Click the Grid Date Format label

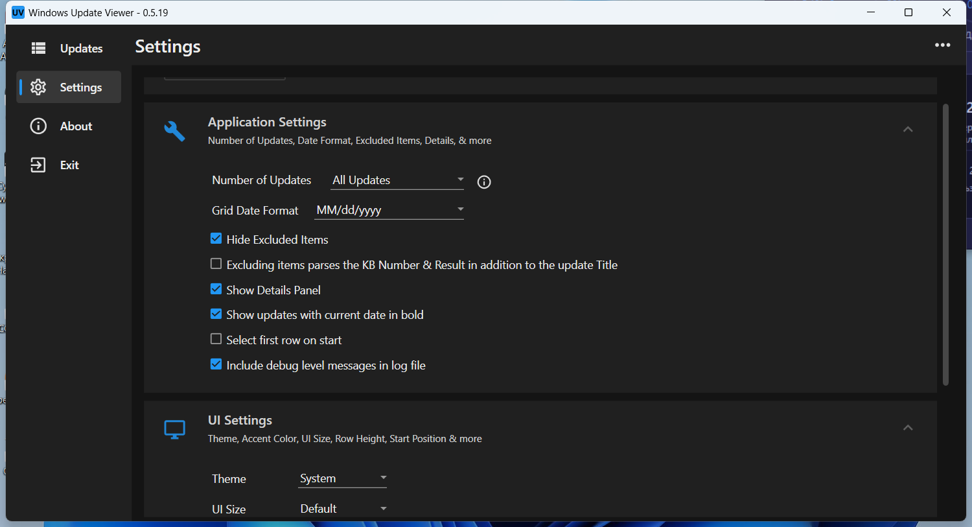coord(255,211)
